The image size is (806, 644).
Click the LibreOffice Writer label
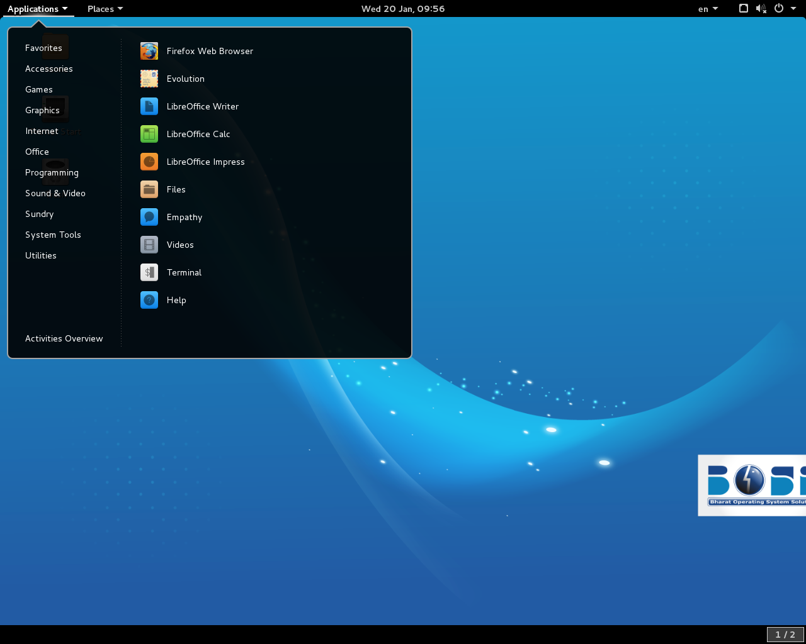203,106
